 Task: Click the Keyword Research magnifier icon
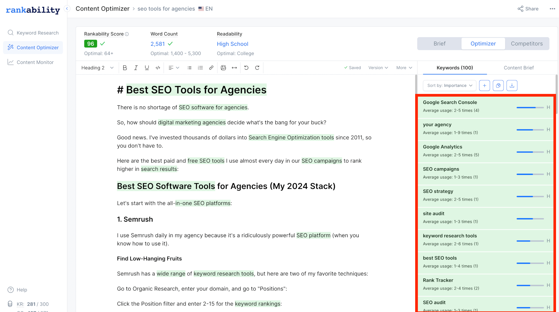(11, 33)
